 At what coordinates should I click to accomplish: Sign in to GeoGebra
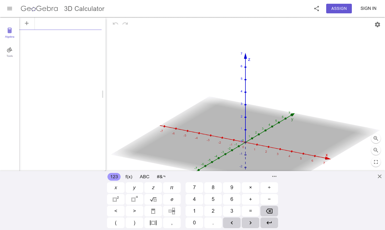click(368, 8)
